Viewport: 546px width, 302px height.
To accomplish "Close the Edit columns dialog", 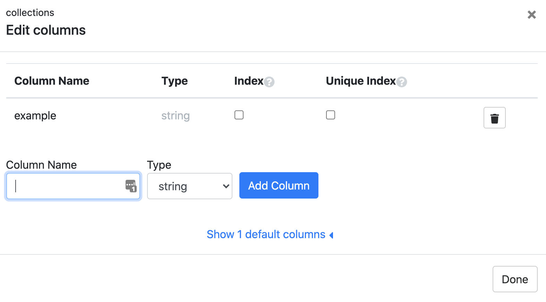I will (531, 15).
